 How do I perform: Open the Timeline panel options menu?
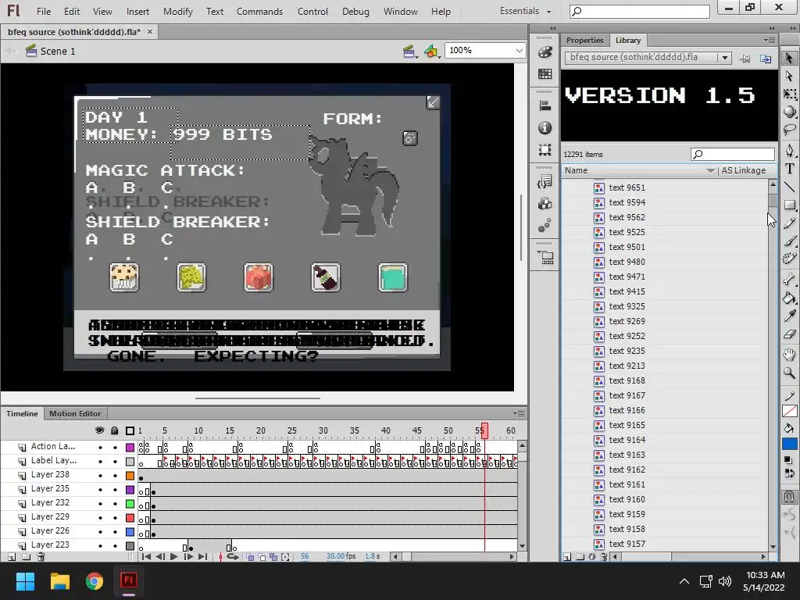[519, 413]
